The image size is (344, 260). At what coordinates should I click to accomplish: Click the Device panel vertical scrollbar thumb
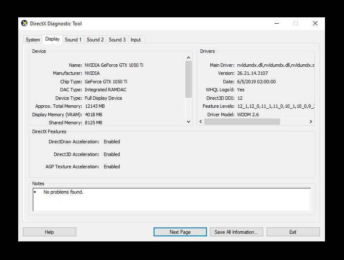(188, 79)
